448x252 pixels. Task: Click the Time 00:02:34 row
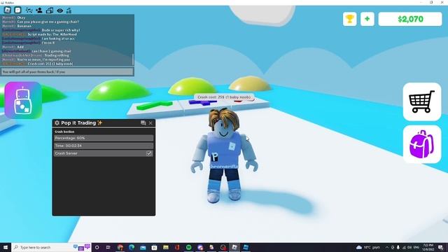104,146
